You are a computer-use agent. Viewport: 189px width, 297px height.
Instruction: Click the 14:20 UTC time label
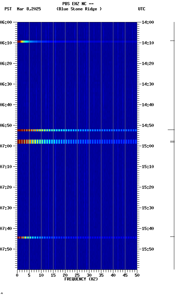pos(148,64)
